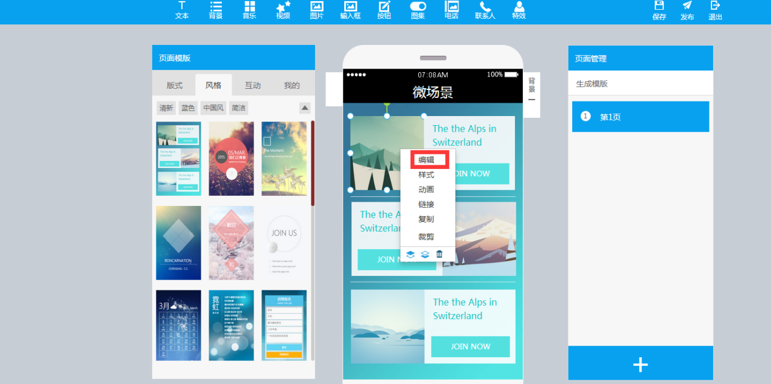Click the 生成模版 link
The height and width of the screenshot is (384, 771).
(592, 84)
